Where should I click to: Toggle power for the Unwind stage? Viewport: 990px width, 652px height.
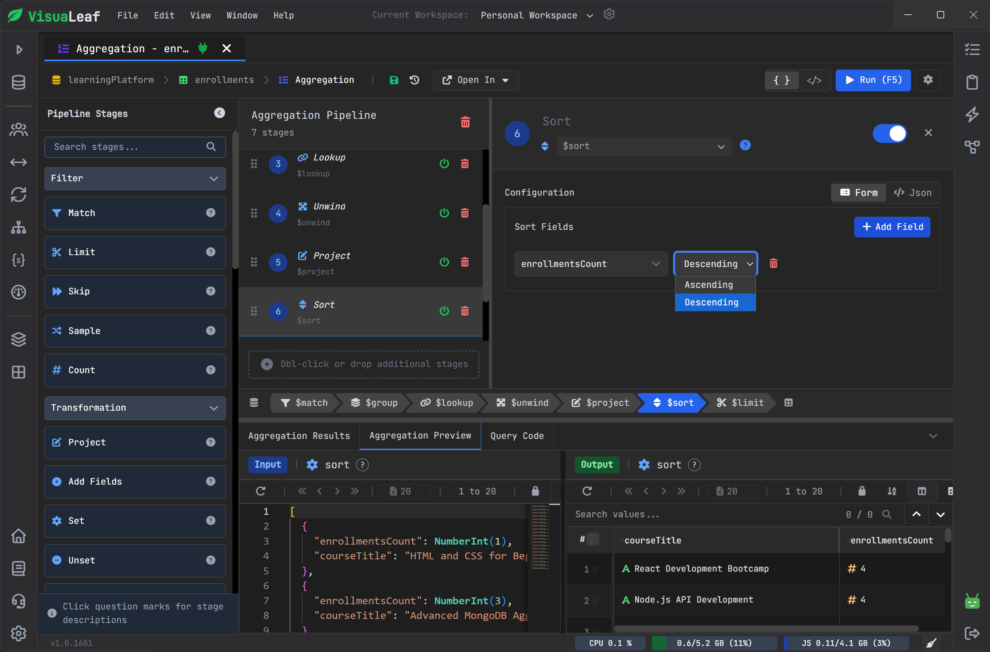(x=444, y=213)
